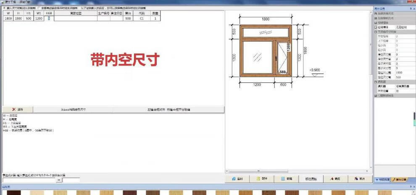The height and width of the screenshot is (195, 416).
Task: Click the cancel button in bottom toolbar
Action: click(359, 179)
